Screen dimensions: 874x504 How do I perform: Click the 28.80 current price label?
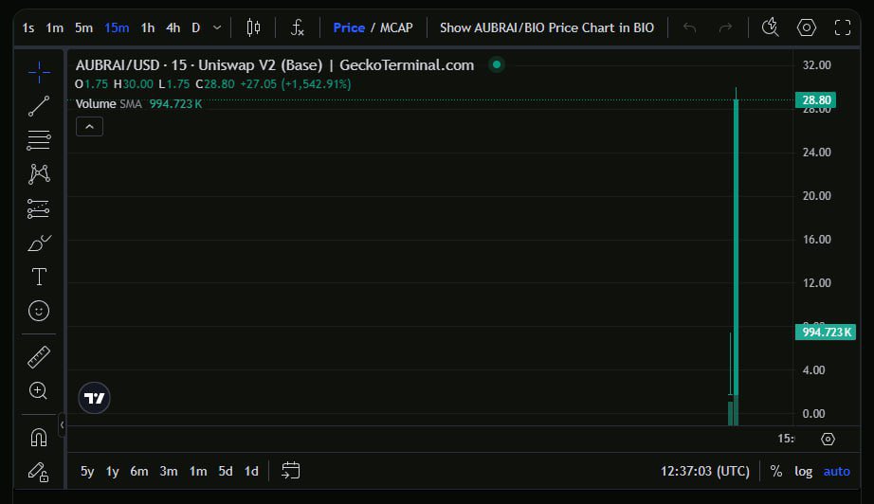[816, 100]
